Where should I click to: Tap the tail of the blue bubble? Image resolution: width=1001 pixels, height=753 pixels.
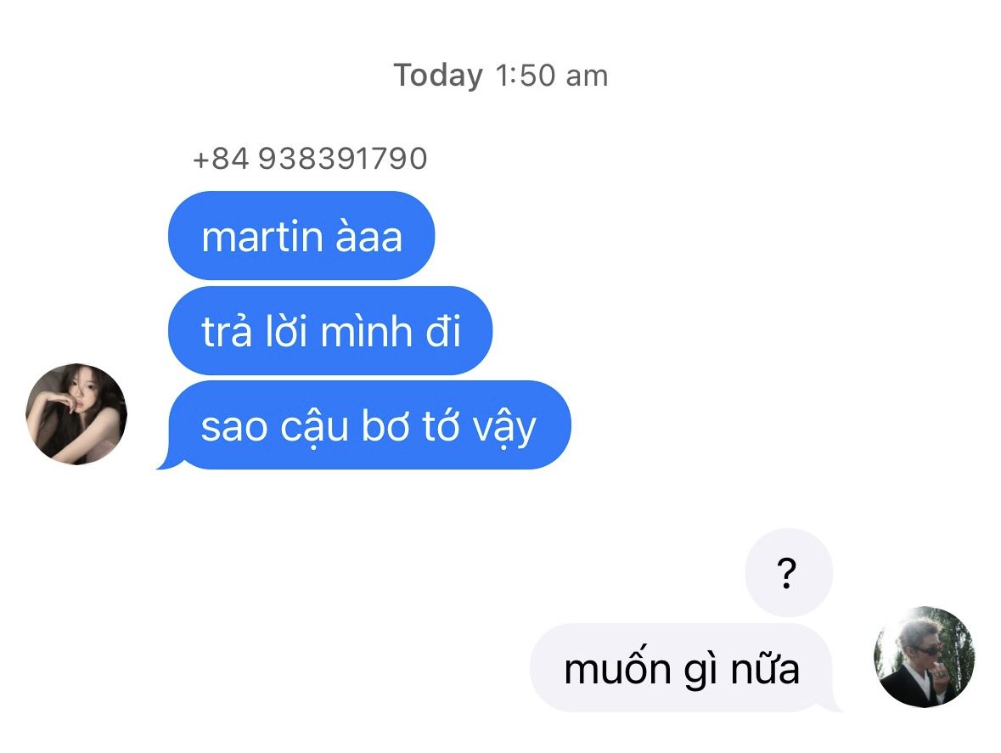click(167, 460)
